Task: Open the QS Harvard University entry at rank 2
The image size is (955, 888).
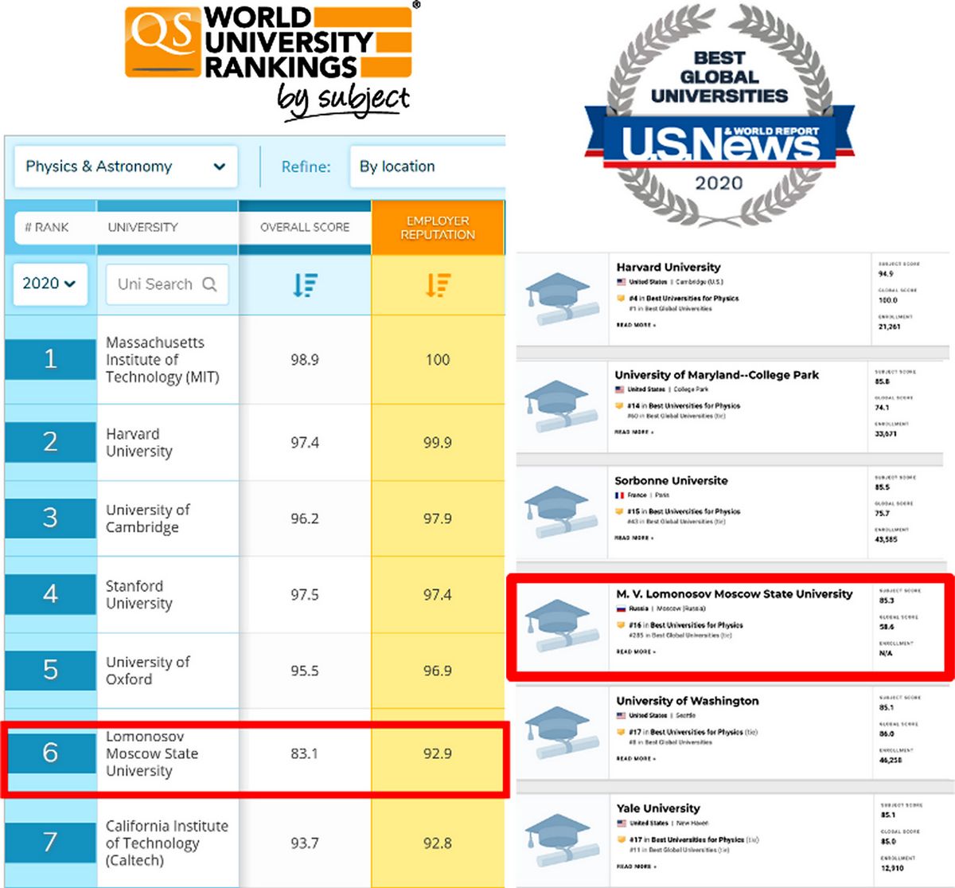Action: coord(139,443)
